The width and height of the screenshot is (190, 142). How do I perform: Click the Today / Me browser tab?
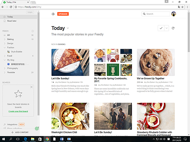pos(16,2)
